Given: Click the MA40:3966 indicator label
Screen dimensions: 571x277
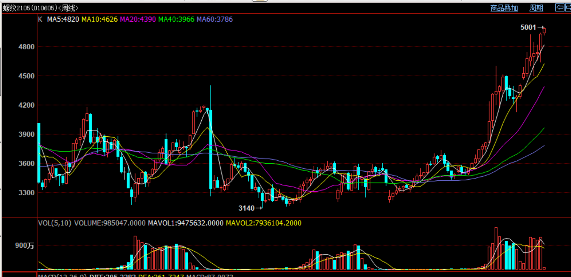Looking at the screenshot, I should (x=176, y=19).
